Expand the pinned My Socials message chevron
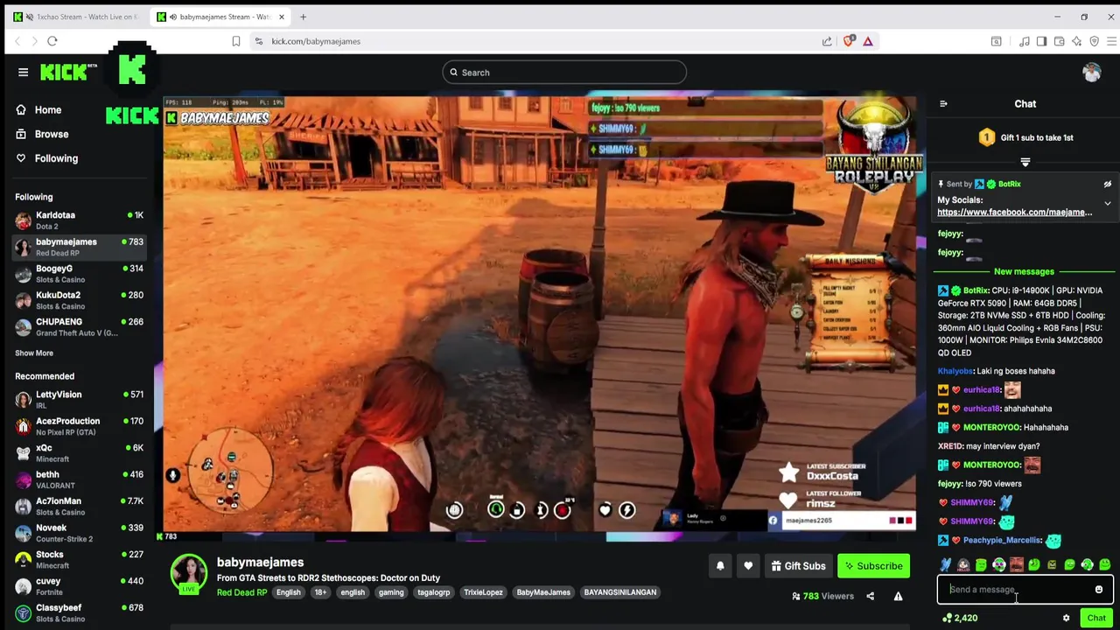 click(x=1107, y=204)
